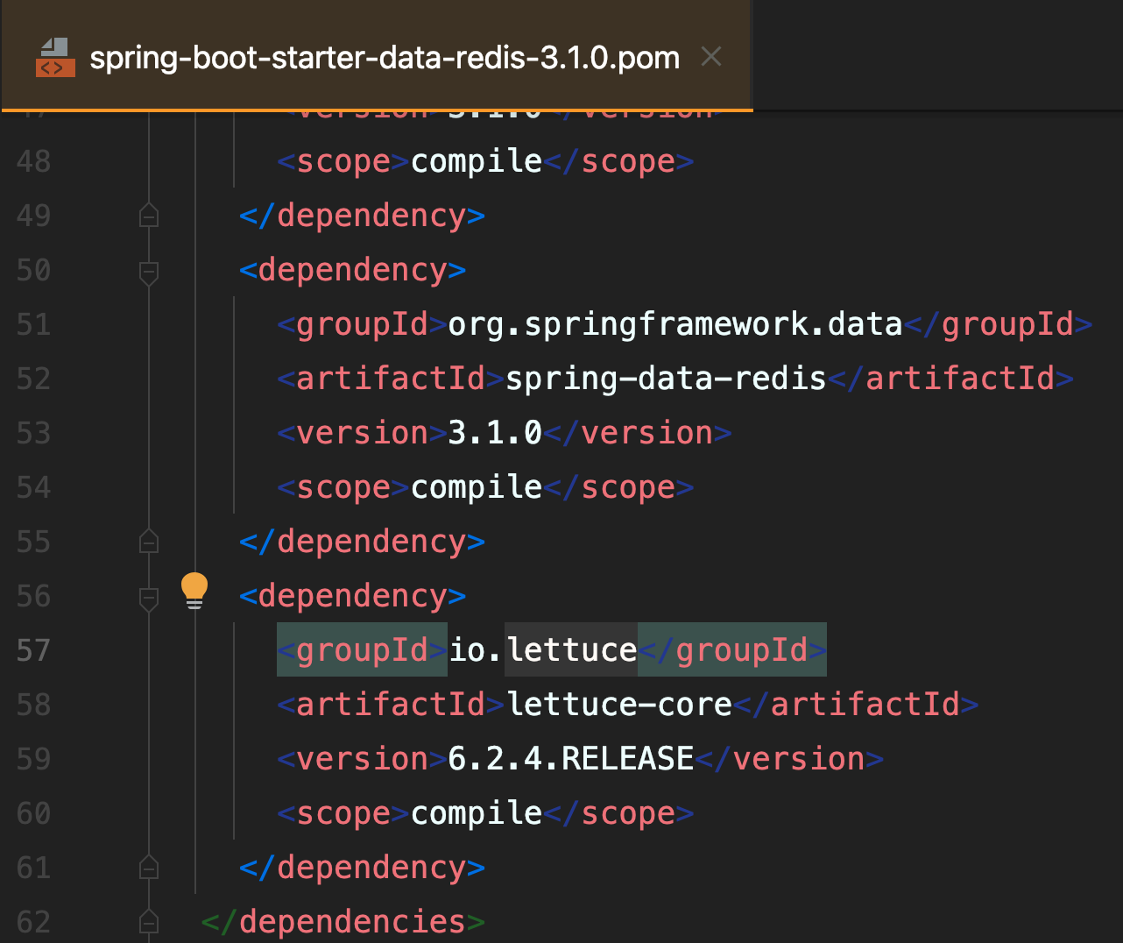Click the version value "3.1.0" on line 53
The width and height of the screenshot is (1123, 943).
pyautogui.click(x=496, y=433)
